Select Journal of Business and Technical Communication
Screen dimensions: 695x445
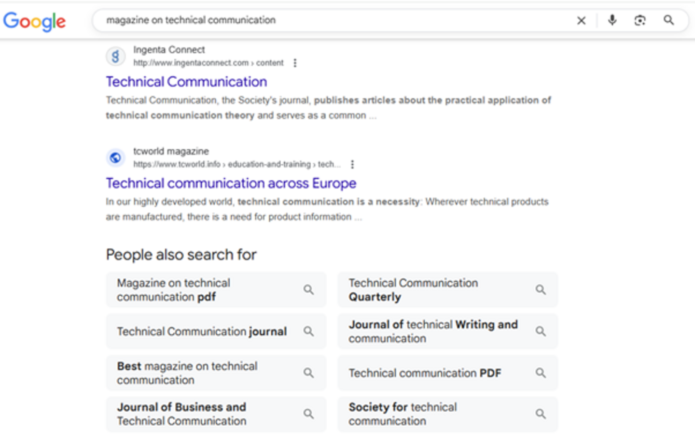[x=216, y=414]
